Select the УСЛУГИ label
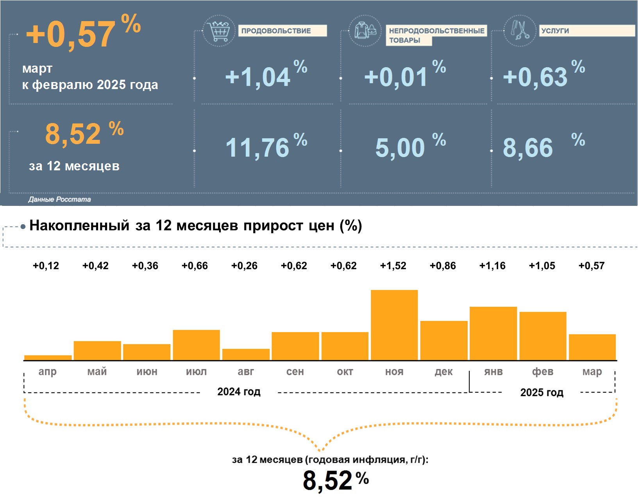Screen dimensions: 638x502 click(x=587, y=31)
